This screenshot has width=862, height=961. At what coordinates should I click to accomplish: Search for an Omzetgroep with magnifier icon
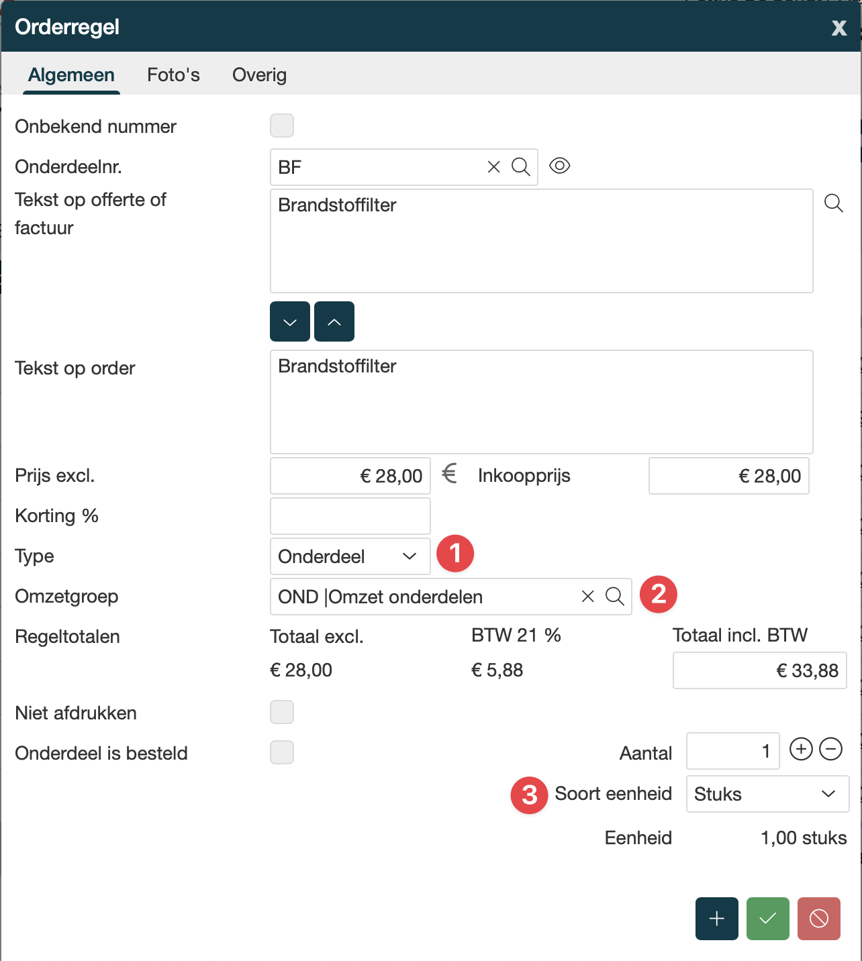click(615, 597)
